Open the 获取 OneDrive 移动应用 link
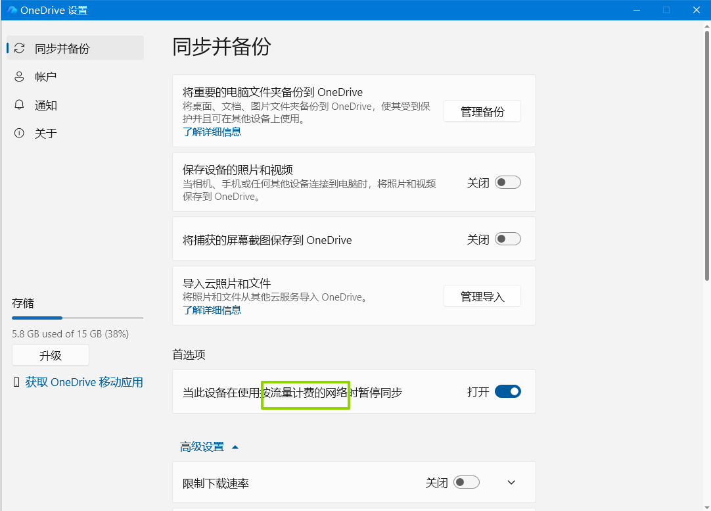711x511 pixels. click(84, 382)
